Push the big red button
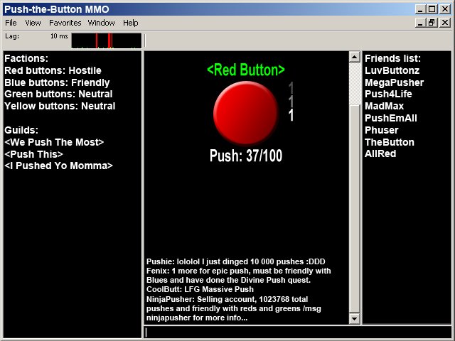The width and height of the screenshot is (455, 341). coord(245,112)
